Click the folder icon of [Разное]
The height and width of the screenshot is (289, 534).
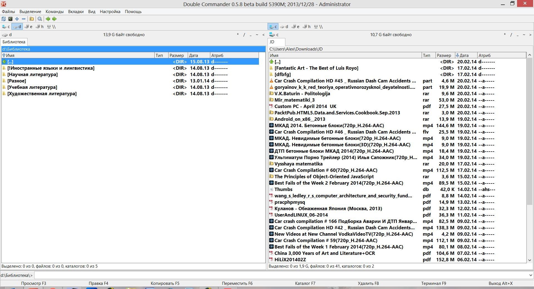pyautogui.click(x=4, y=81)
